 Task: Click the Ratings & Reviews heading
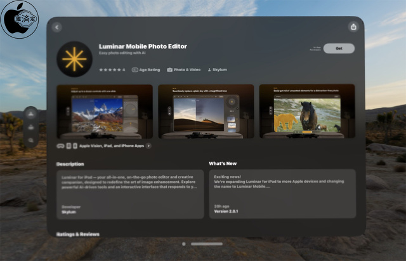coord(78,234)
